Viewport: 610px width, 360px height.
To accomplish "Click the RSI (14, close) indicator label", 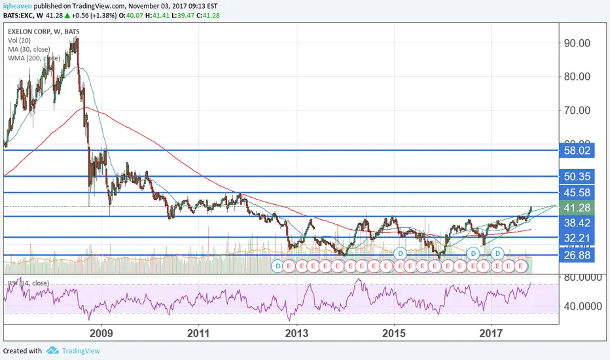I will [x=28, y=283].
